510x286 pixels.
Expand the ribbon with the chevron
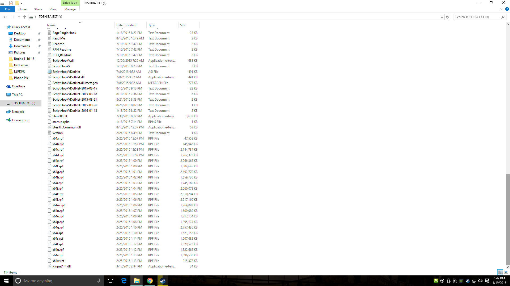pos(501,9)
